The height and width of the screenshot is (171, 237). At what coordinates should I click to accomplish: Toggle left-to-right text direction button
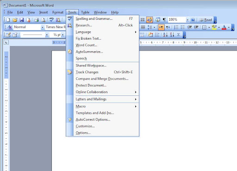coord(161,27)
